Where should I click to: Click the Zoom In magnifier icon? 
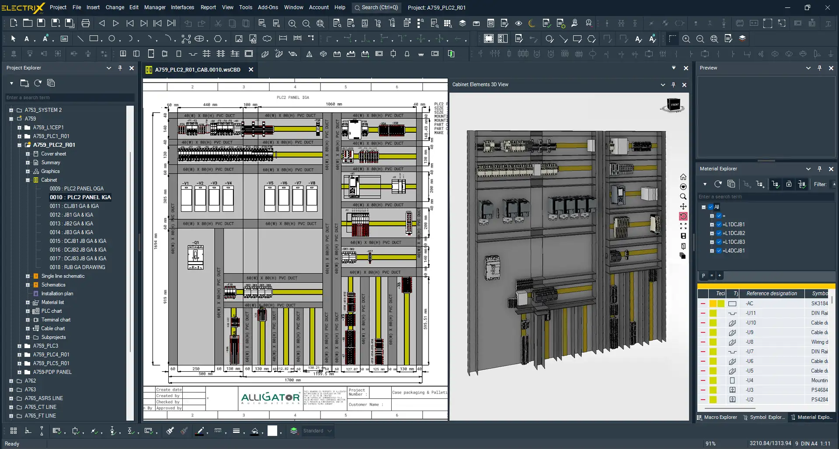tap(292, 23)
